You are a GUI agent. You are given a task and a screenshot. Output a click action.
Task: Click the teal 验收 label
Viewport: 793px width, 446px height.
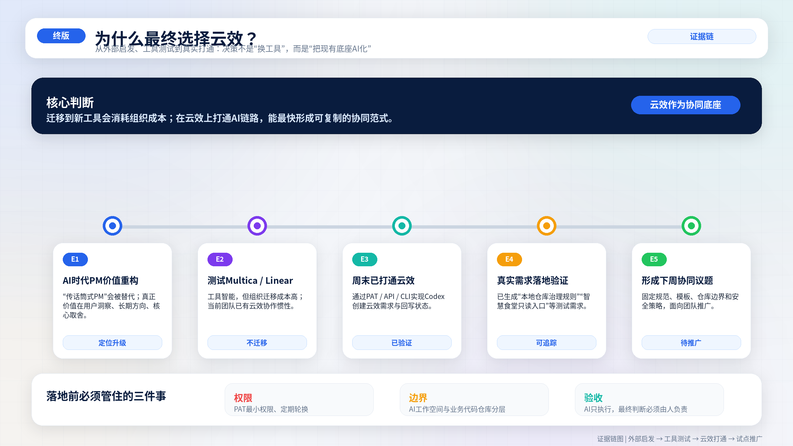[x=593, y=398]
